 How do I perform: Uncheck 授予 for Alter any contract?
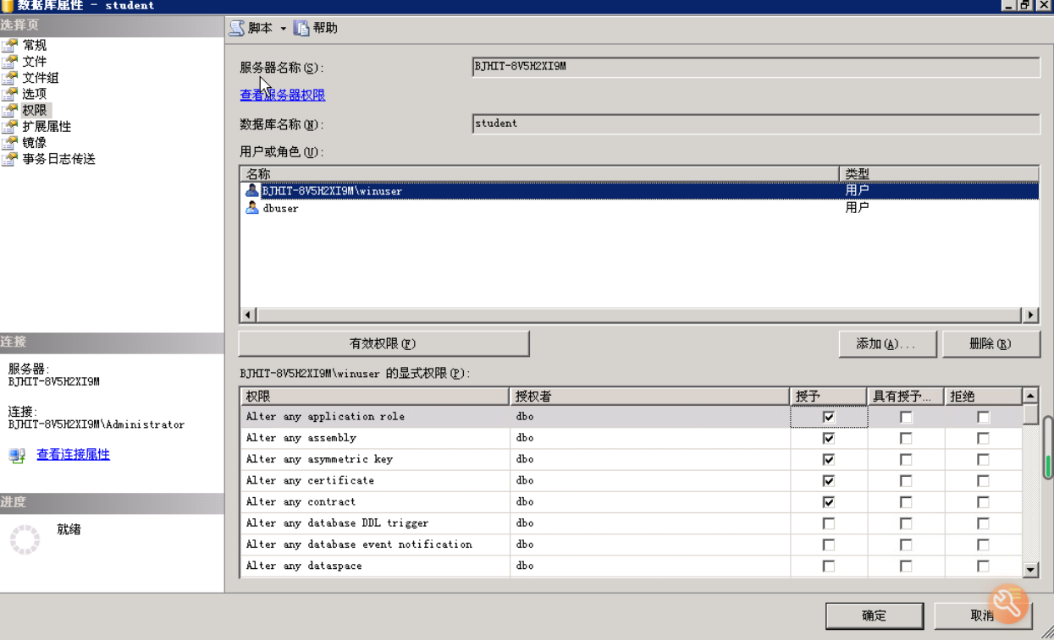(829, 502)
